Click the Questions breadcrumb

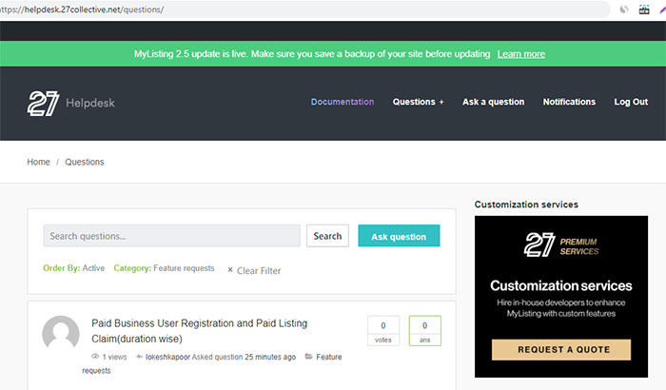(85, 162)
